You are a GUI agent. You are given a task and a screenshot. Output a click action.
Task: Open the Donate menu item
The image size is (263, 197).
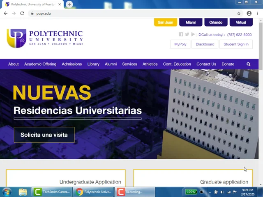click(x=228, y=64)
